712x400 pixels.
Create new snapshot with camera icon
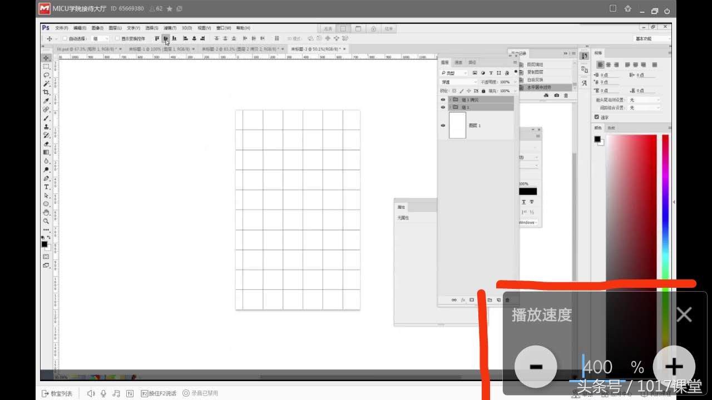pyautogui.click(x=557, y=96)
